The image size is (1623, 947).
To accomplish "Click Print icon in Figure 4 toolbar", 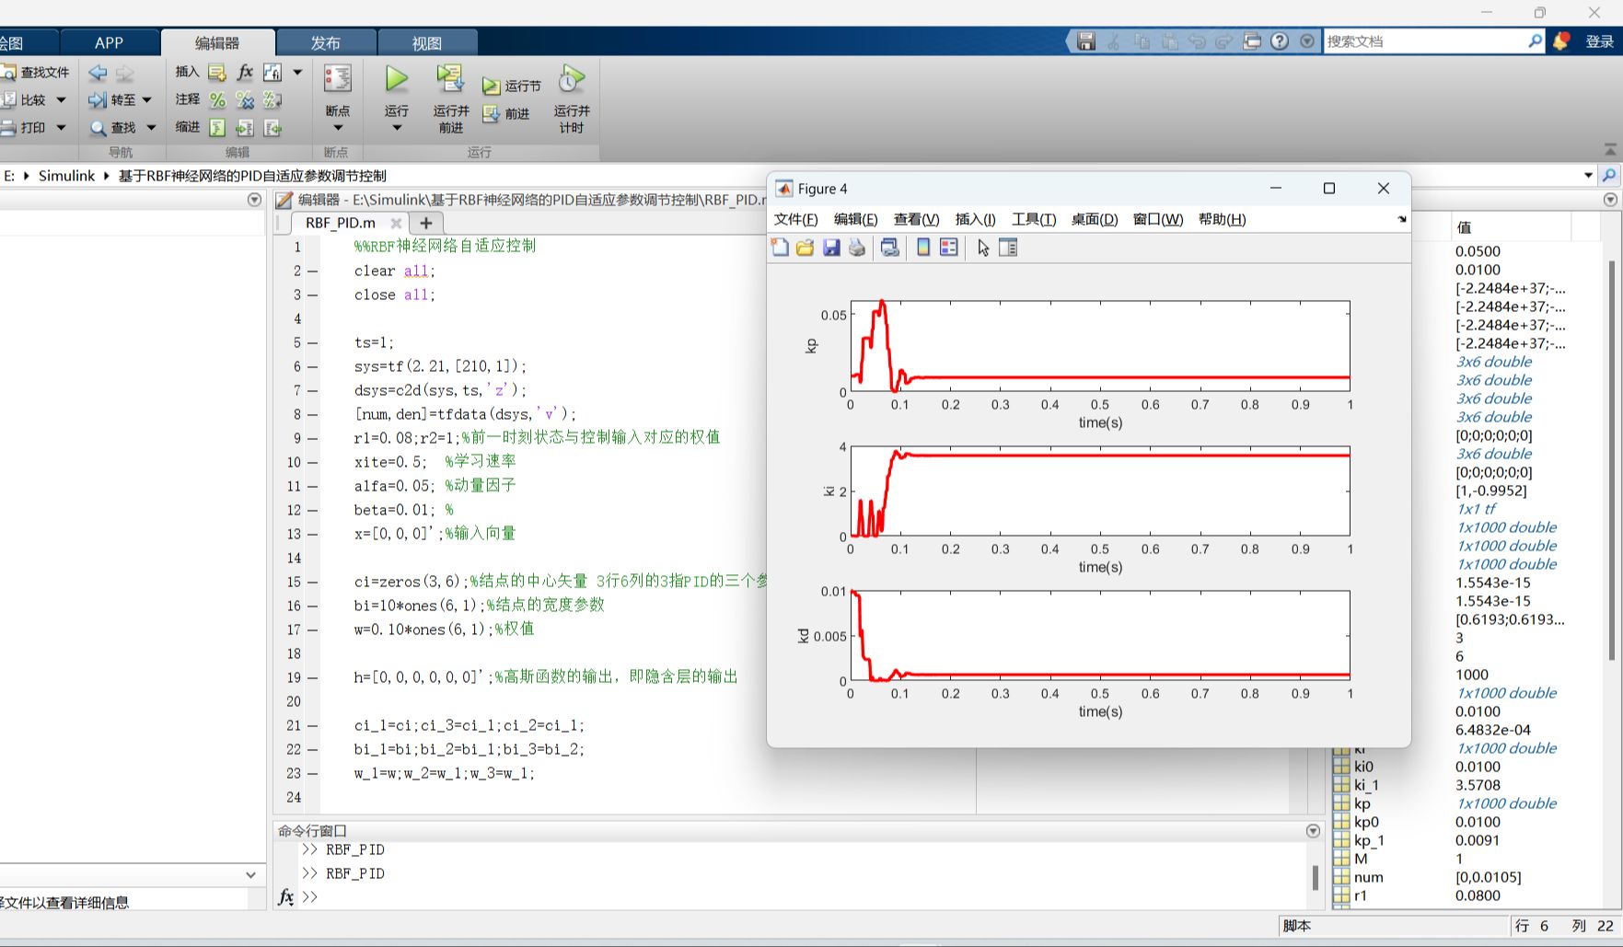I will [x=857, y=248].
